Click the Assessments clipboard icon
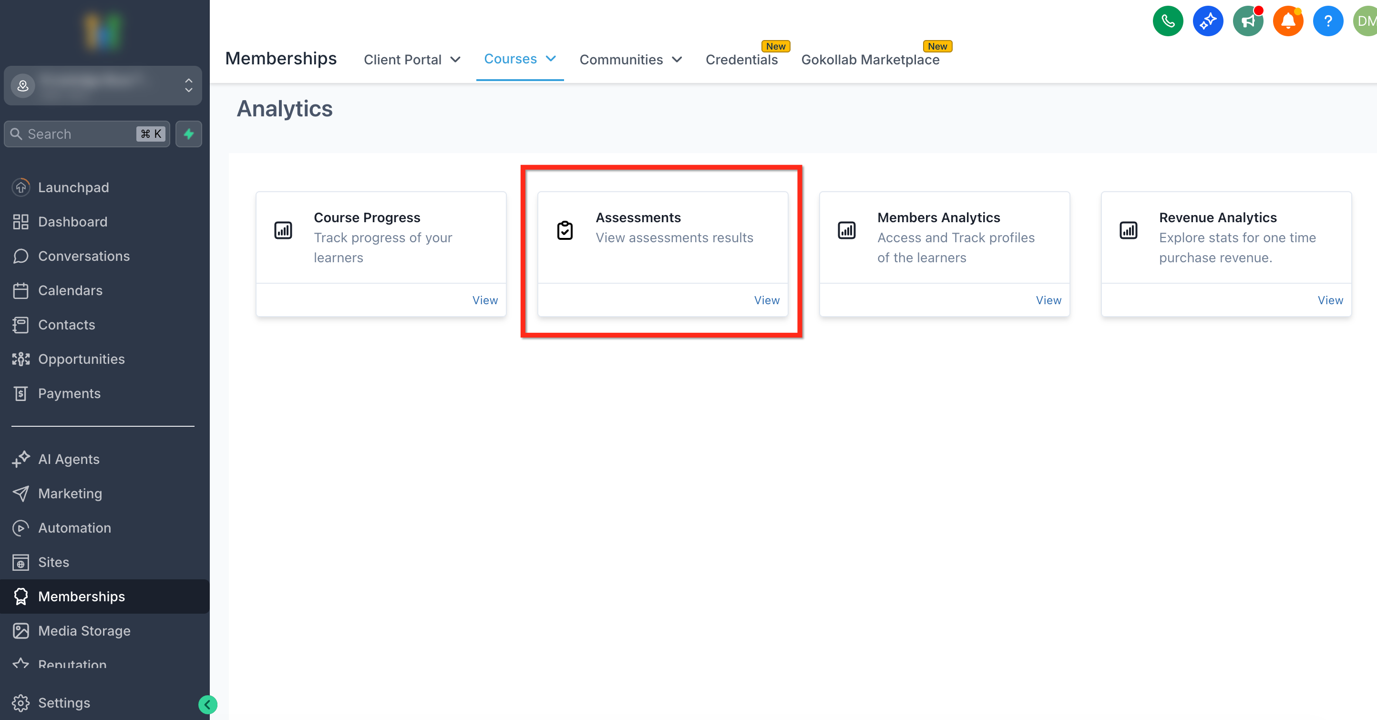 coord(565,230)
